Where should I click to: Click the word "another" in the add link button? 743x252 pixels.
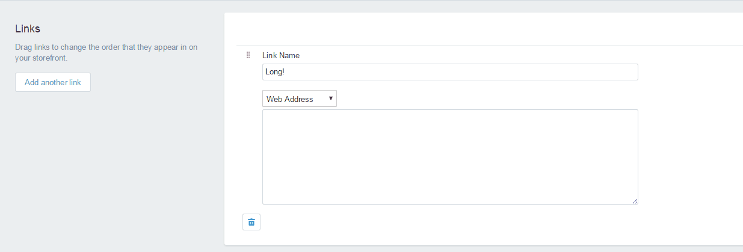pos(54,82)
